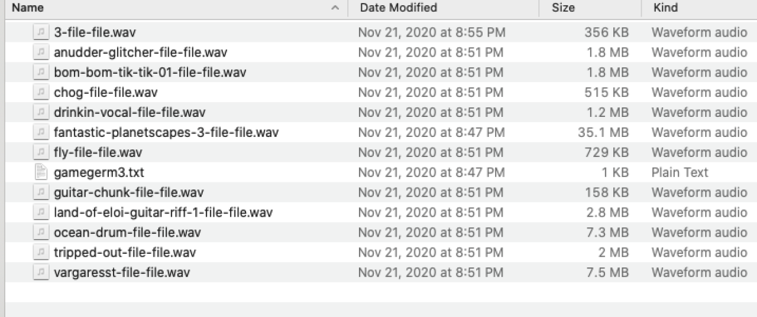
Task: Select fantastic-planetscapes-3-file-file.wav in the list
Action: (x=166, y=132)
